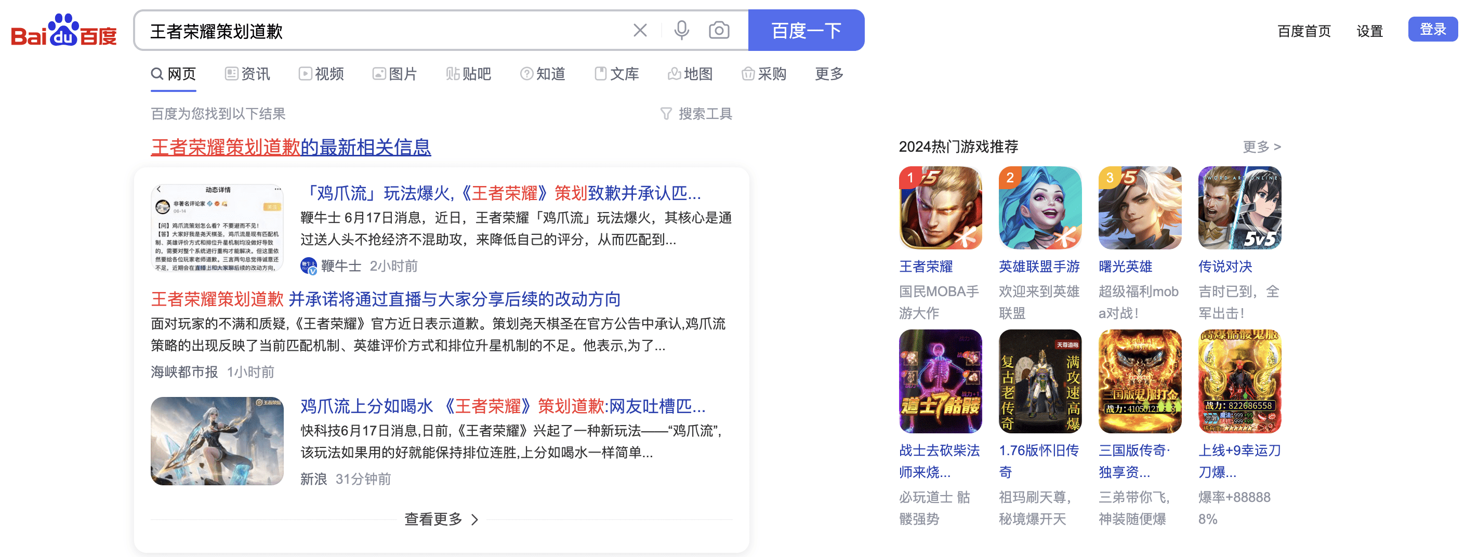Switch to the 采购 tab
Image resolution: width=1478 pixels, height=557 pixels.
coord(764,74)
